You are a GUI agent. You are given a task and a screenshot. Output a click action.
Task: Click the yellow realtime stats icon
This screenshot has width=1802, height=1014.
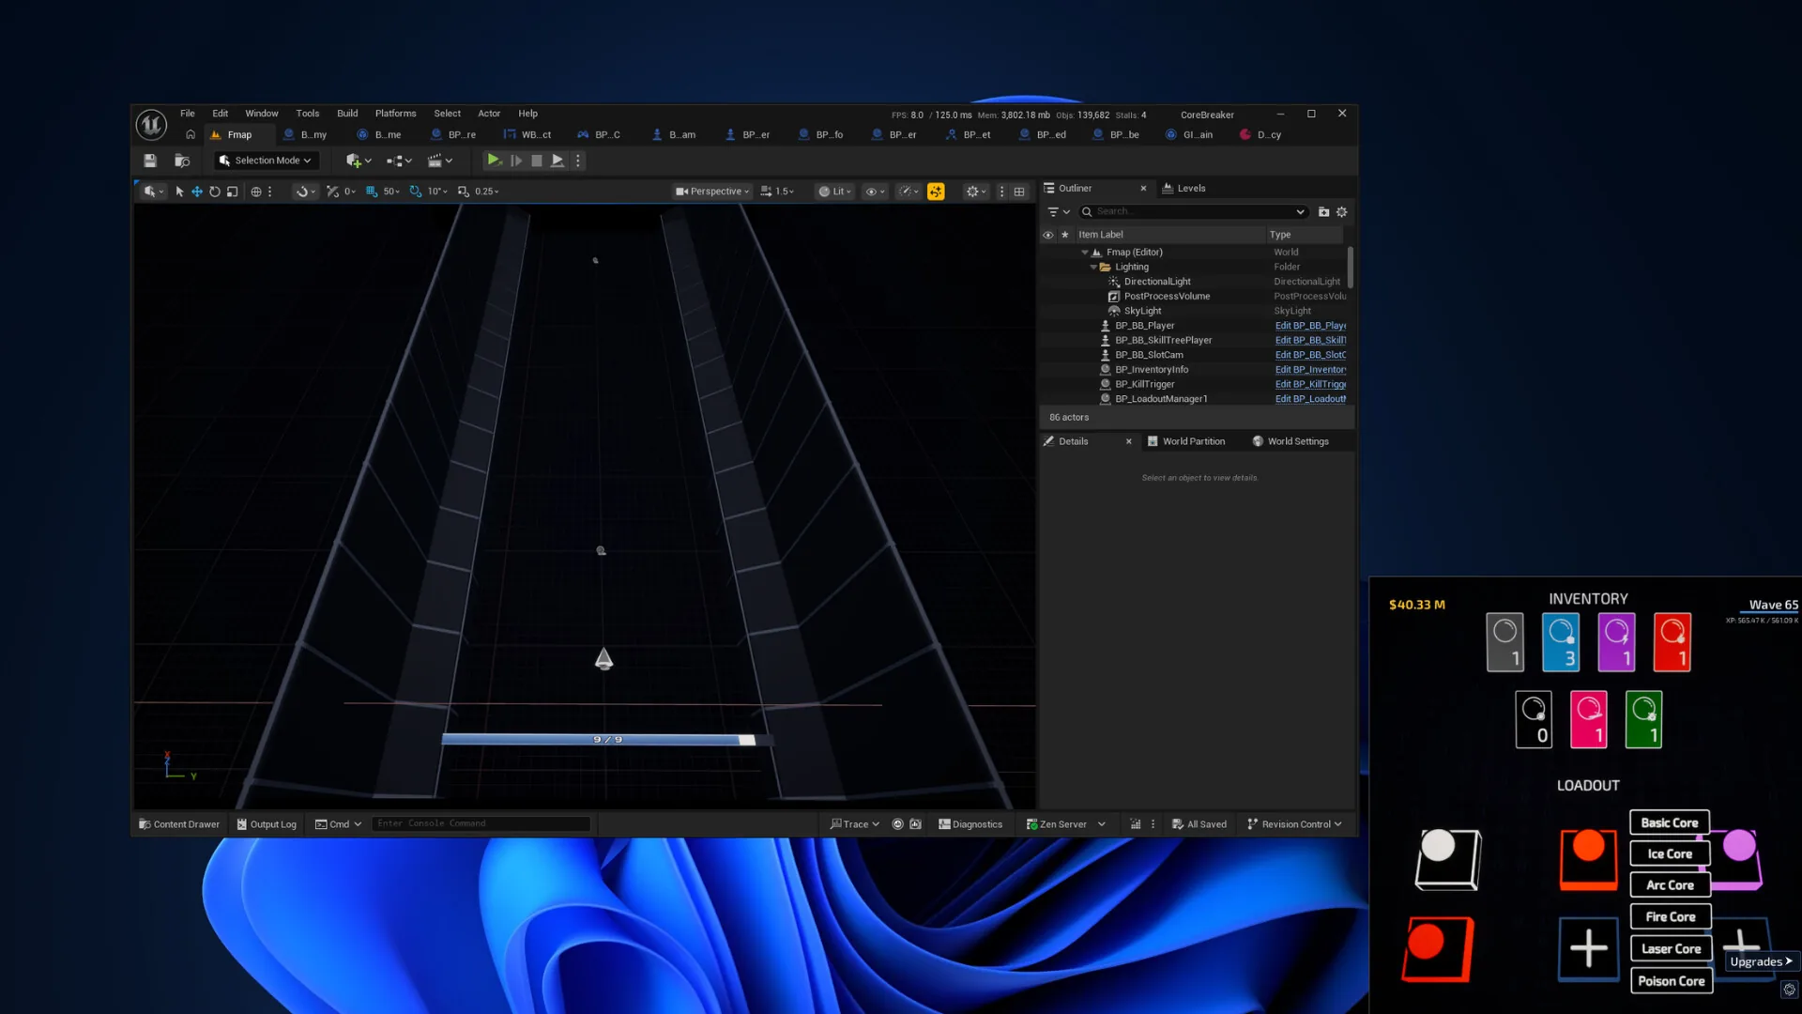pos(936,192)
